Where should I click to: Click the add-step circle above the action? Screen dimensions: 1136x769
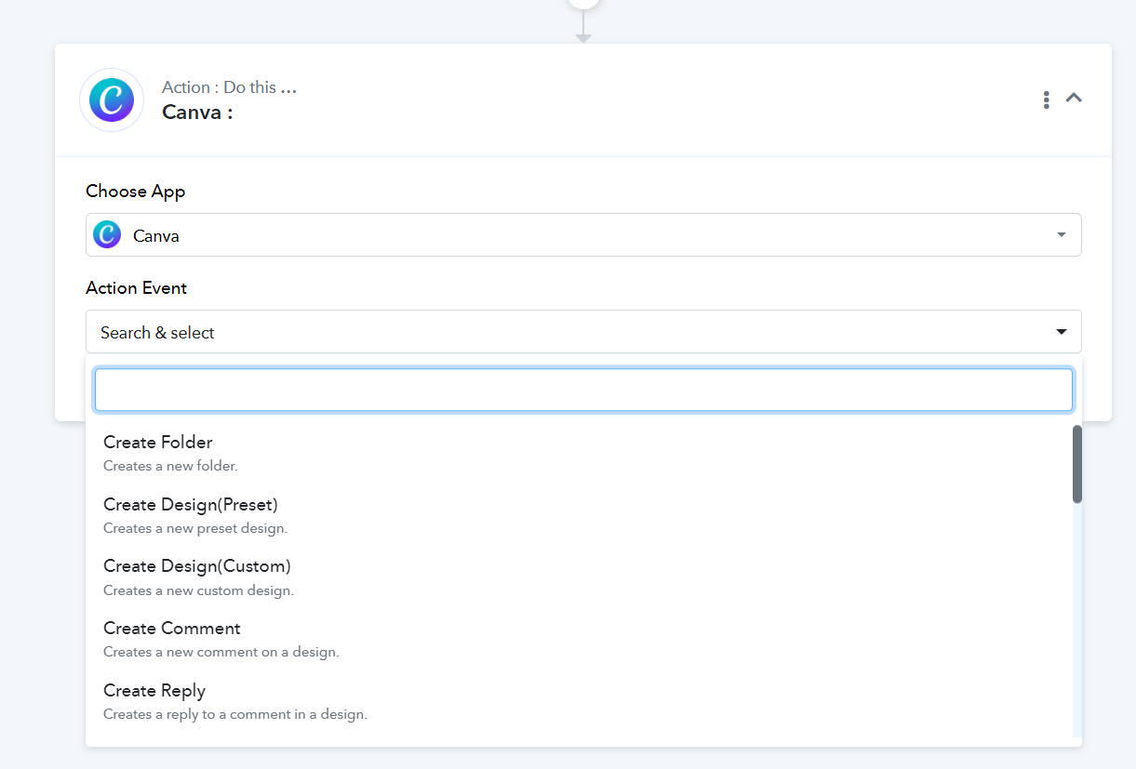[583, 3]
